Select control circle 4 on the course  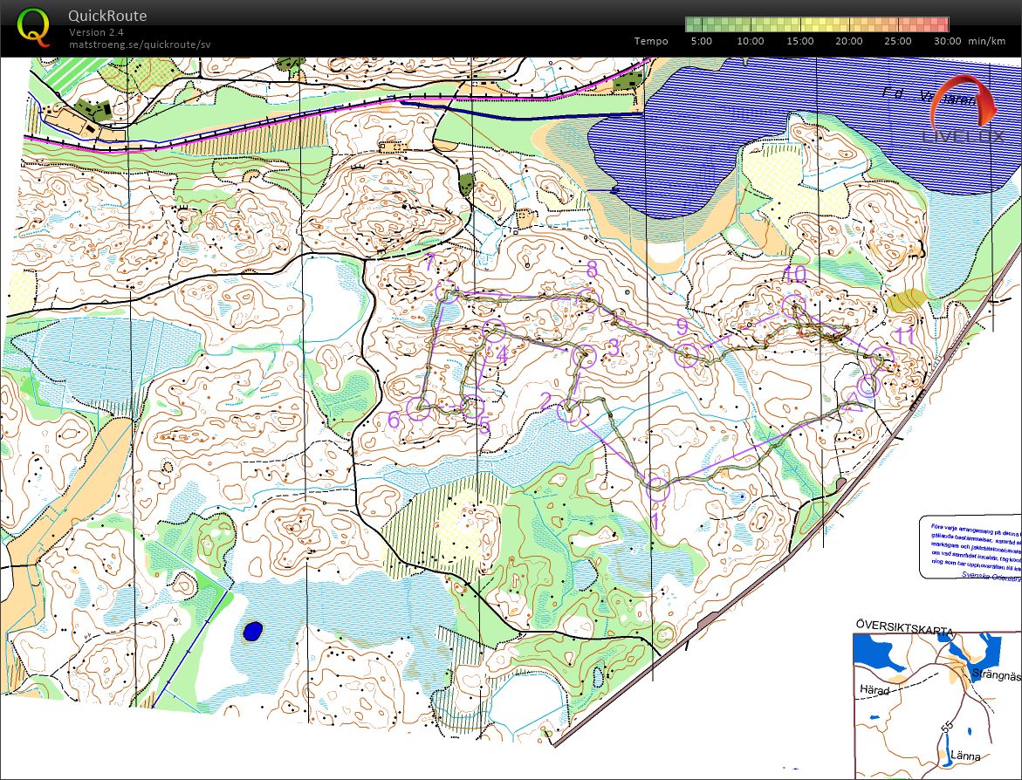pos(494,331)
